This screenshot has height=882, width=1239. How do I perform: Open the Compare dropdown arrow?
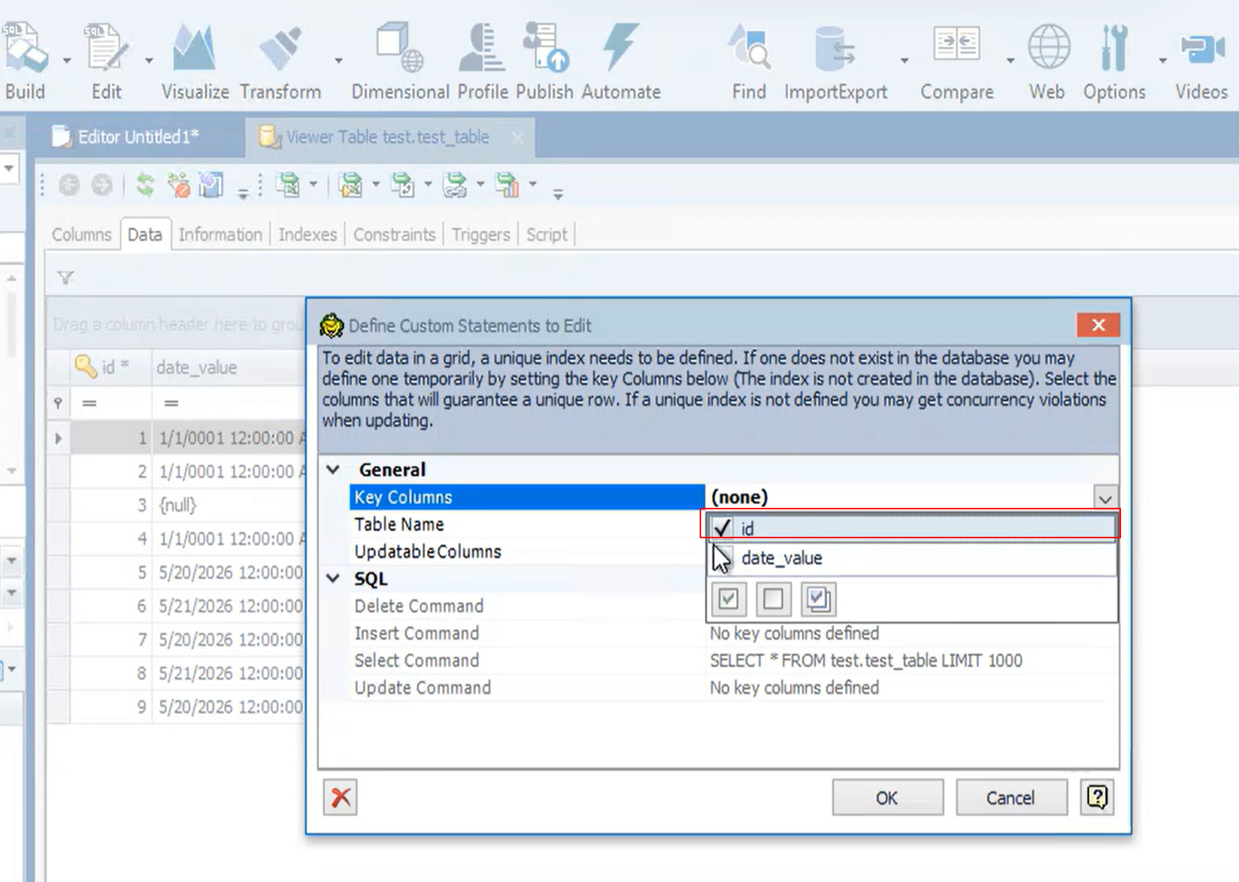1010,61
